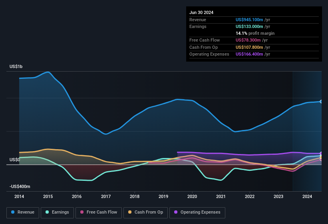Click the blue Revenue legend dot
The height and width of the screenshot is (224, 328).
click(x=13, y=212)
